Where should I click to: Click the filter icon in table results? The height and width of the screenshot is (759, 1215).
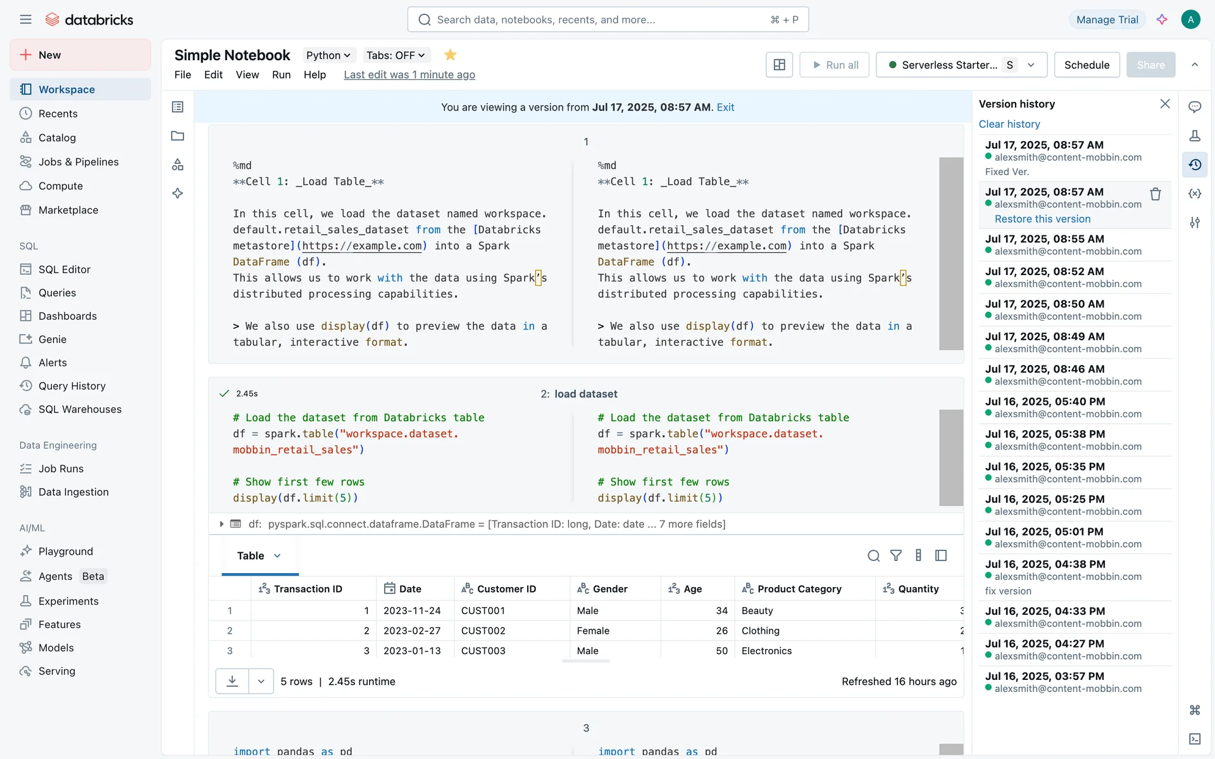(895, 555)
